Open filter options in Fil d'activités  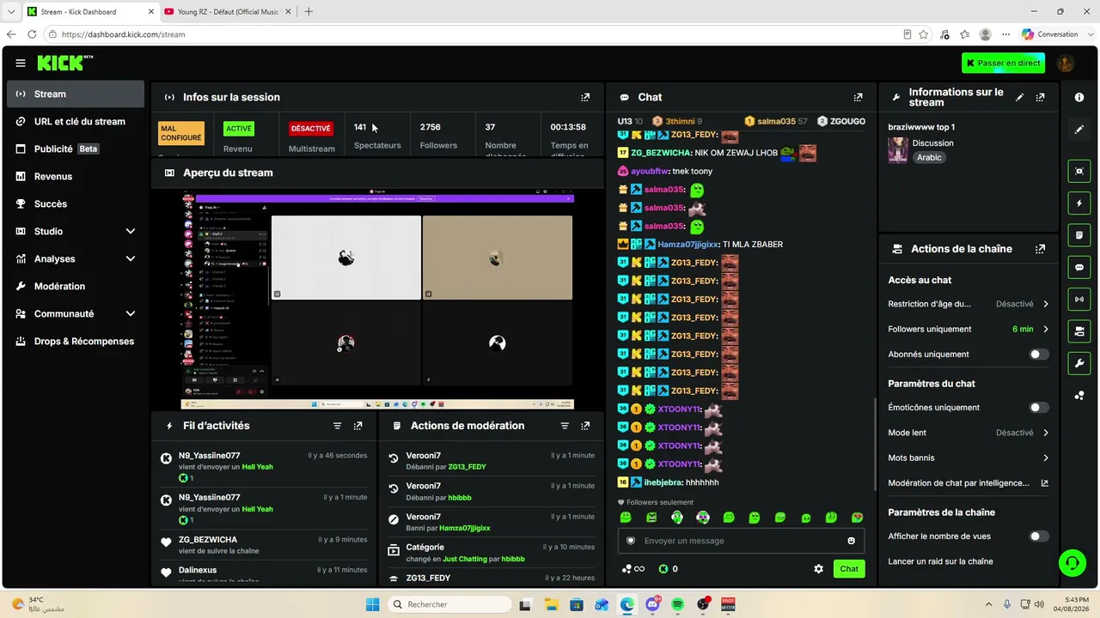(x=337, y=426)
